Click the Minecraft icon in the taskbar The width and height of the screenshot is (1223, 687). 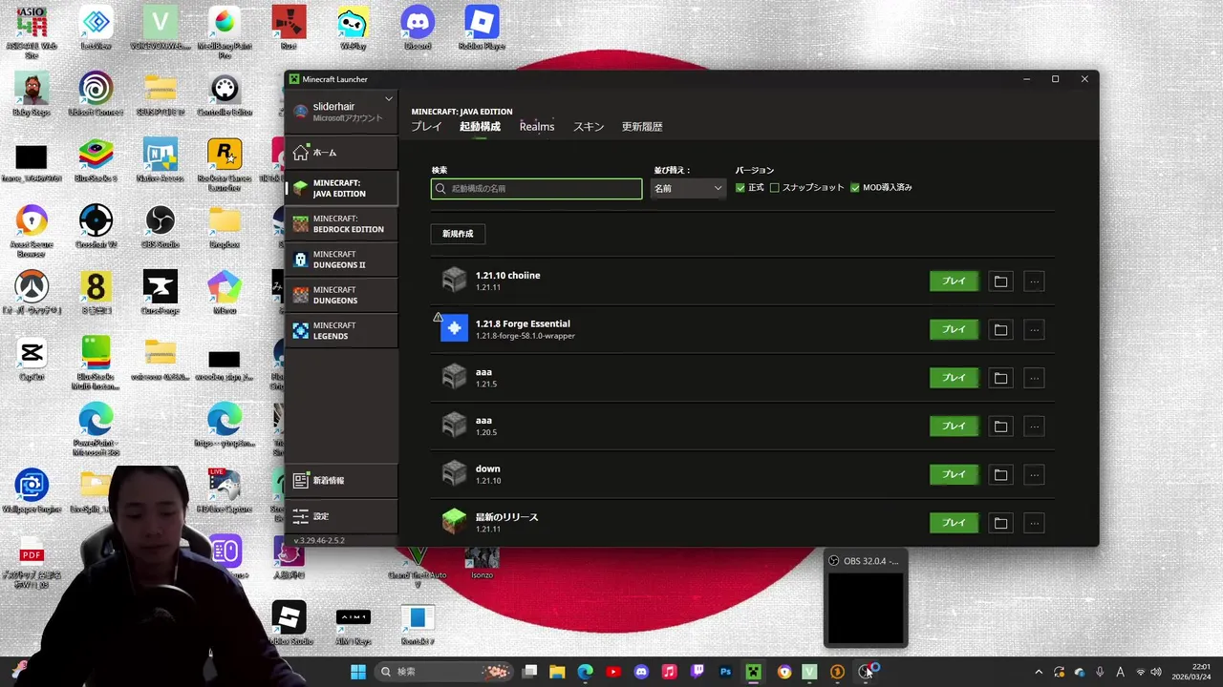[x=754, y=672]
